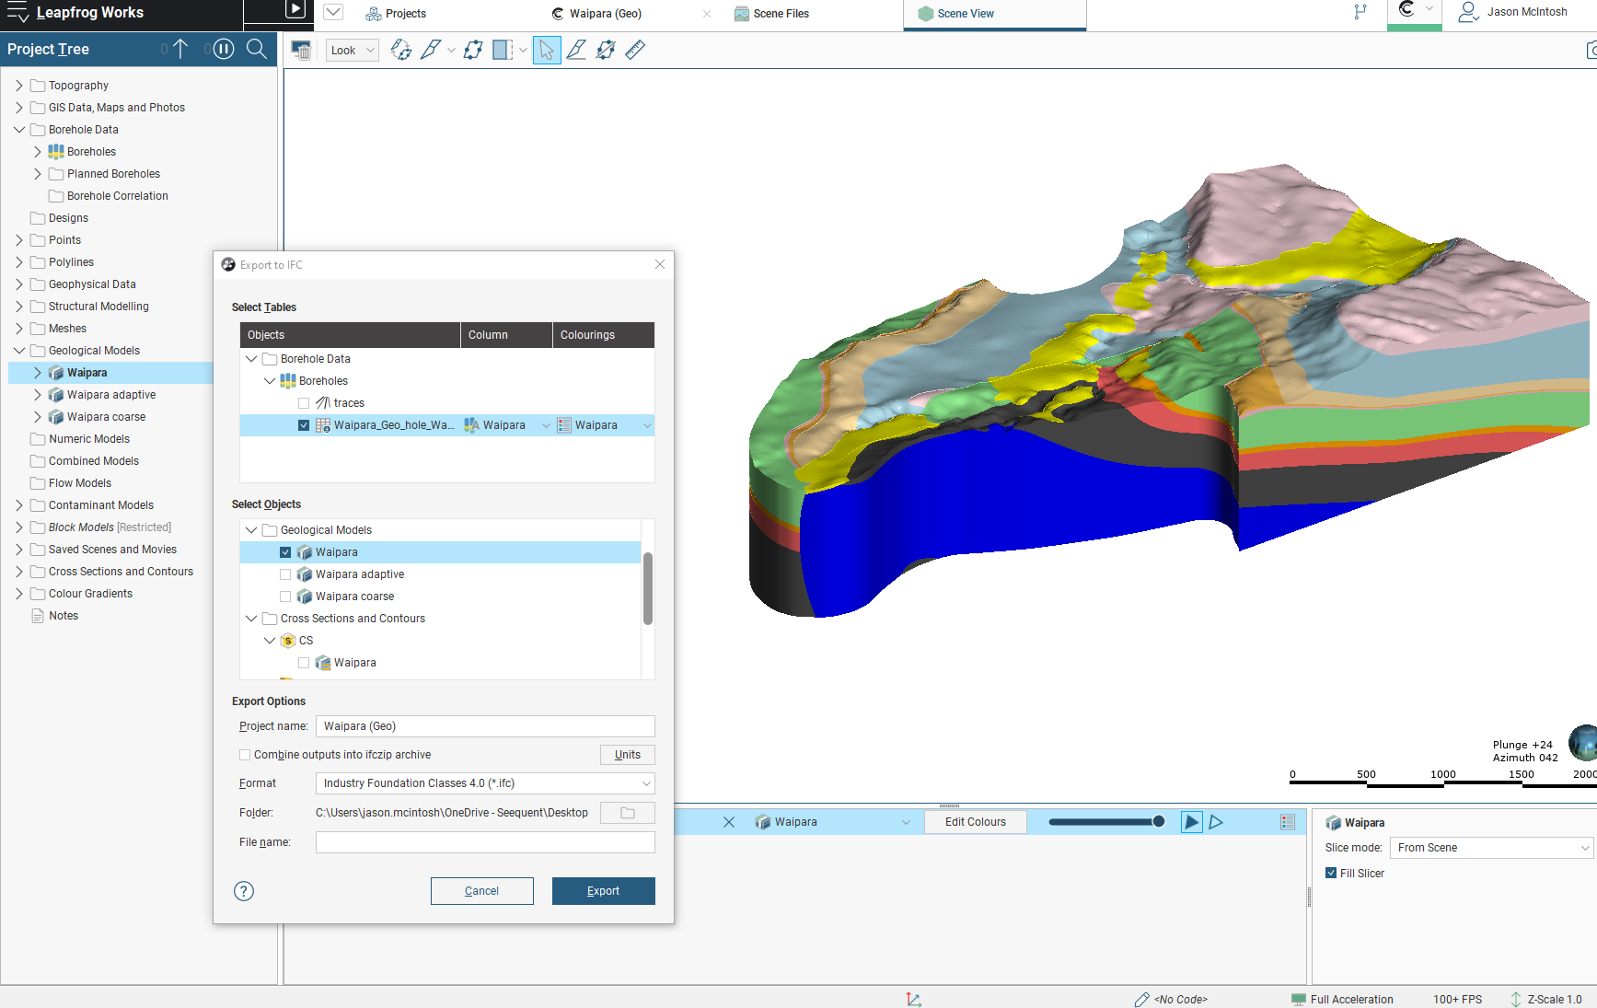Open the Slice mode From Scene dropdown
1597x1008 pixels.
click(1490, 848)
